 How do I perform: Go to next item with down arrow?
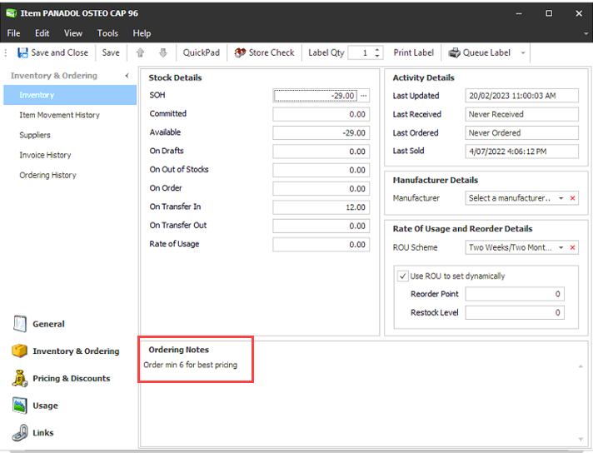[x=163, y=52]
